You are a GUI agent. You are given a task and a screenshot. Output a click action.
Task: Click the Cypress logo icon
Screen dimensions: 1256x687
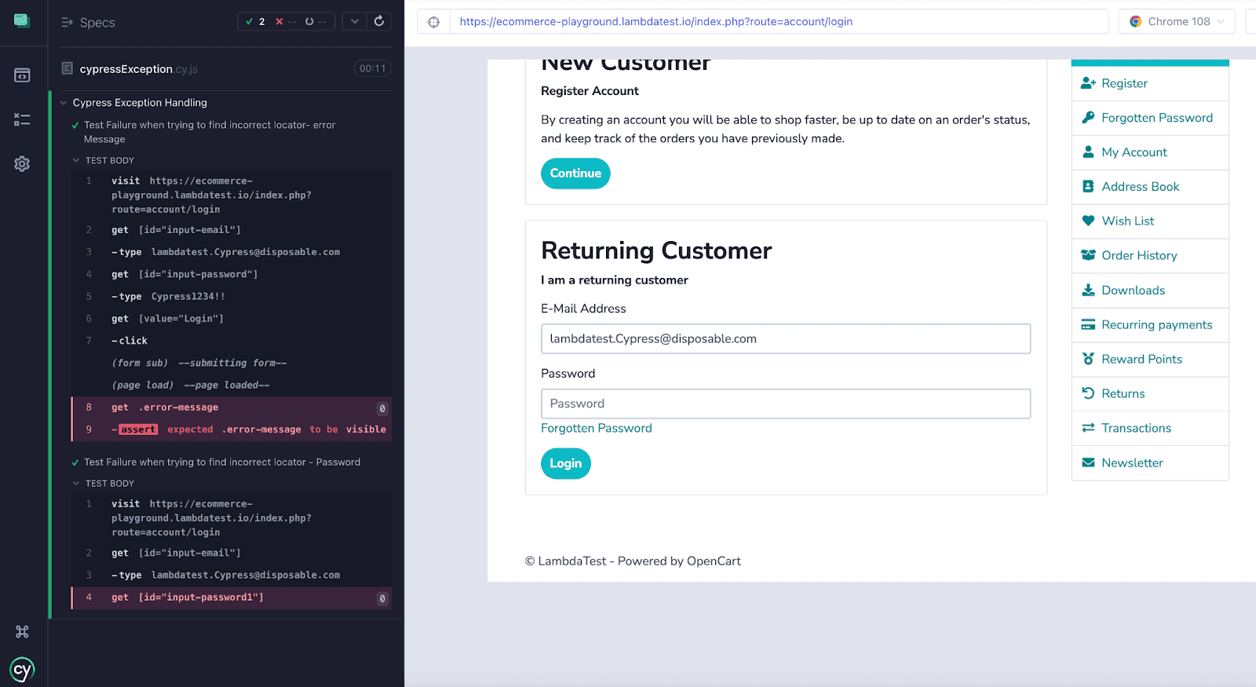pos(22,670)
